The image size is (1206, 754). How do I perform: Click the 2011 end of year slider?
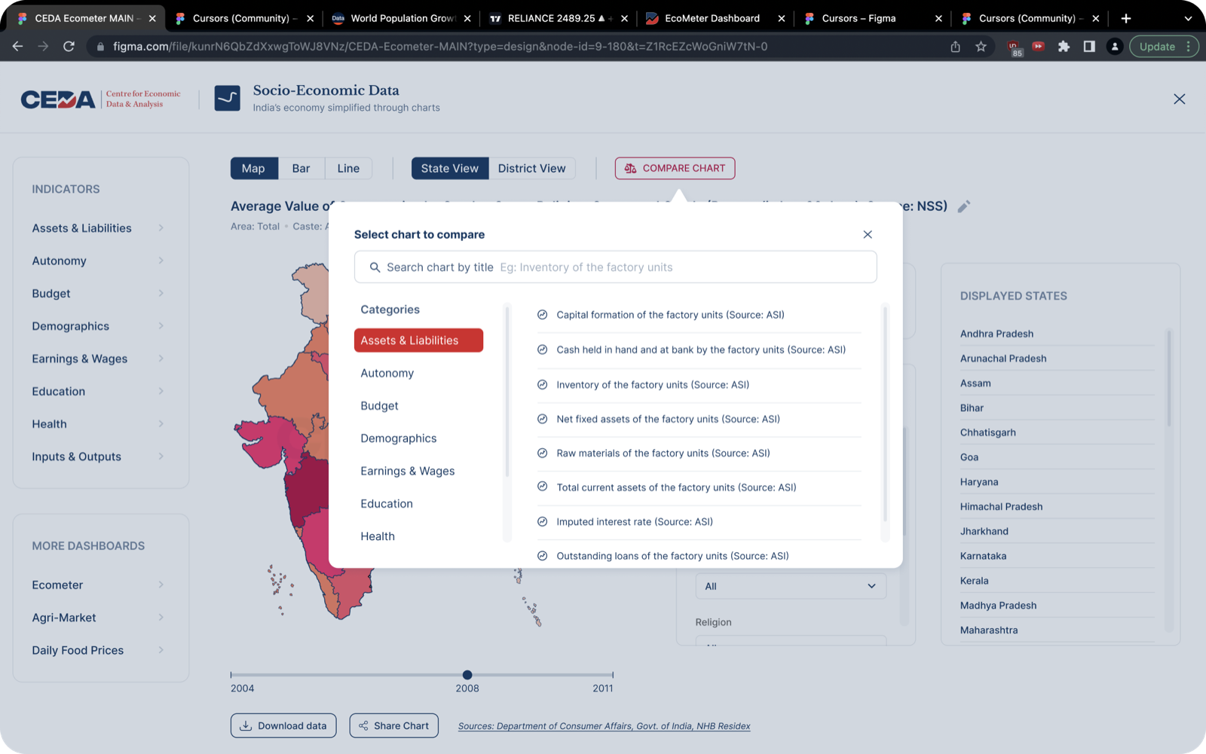click(x=612, y=675)
